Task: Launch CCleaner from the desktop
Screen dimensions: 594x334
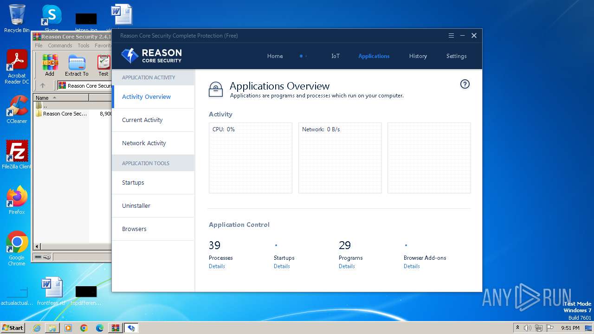Action: tap(17, 109)
